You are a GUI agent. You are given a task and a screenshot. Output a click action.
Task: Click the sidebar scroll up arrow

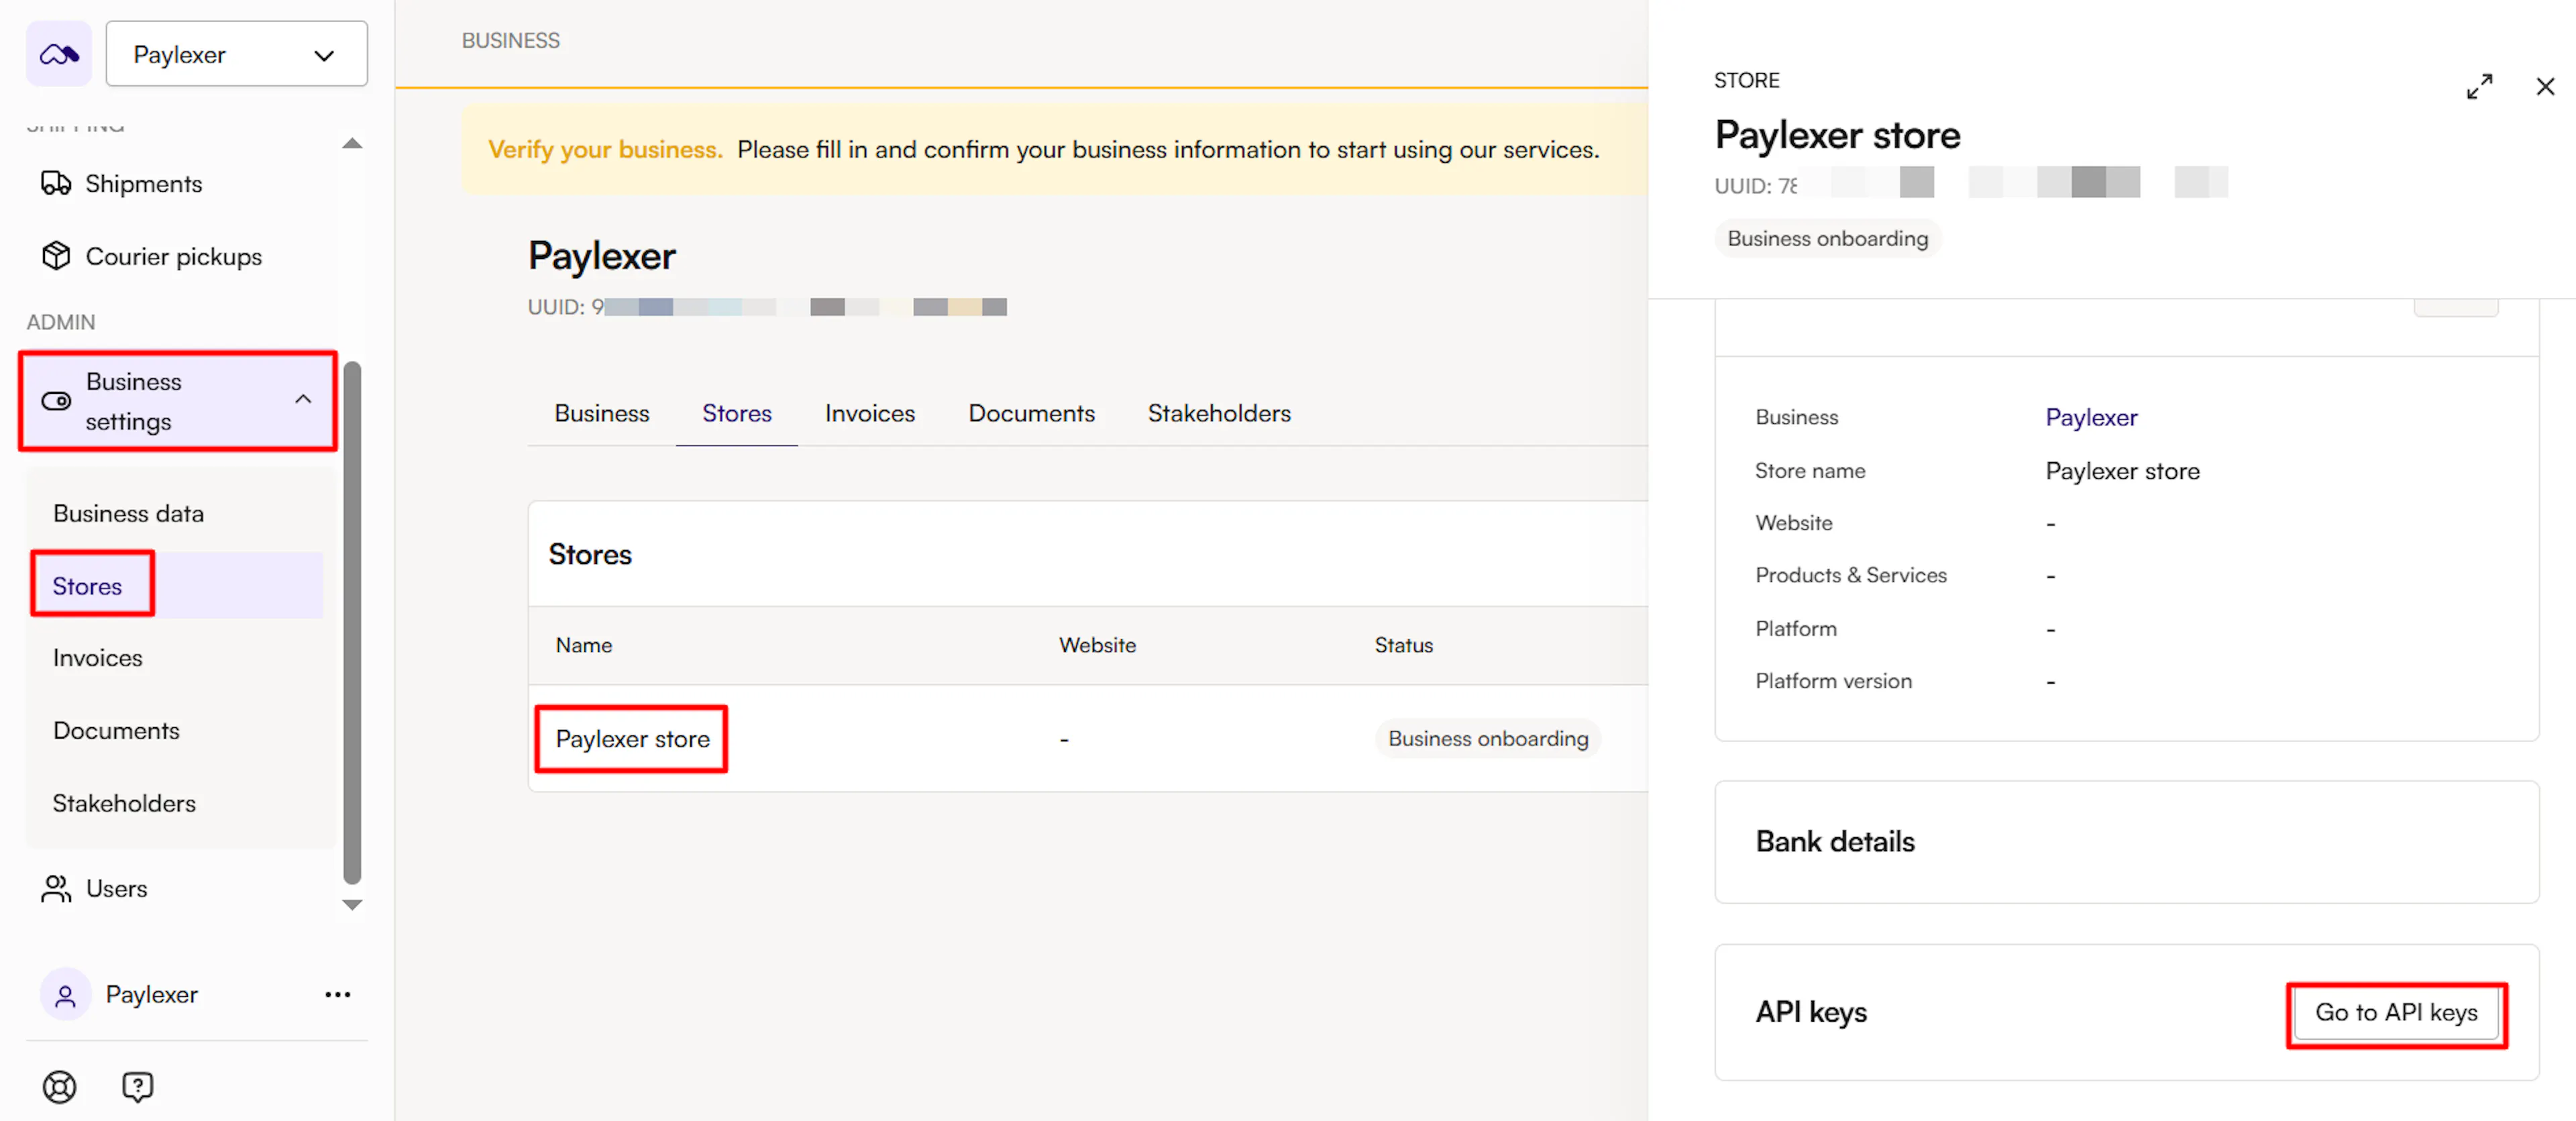(352, 144)
